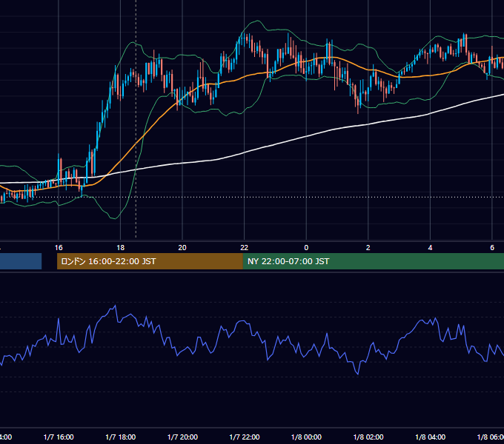Click the hour label 4 on the chart axis
Viewport: 504px width, 444px height.
point(430,248)
